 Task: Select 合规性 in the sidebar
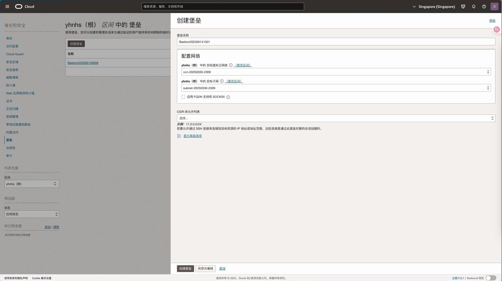[x=11, y=148]
